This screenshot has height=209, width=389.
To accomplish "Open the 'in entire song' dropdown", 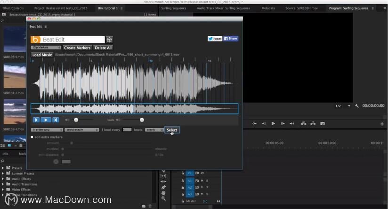I will pyautogui.click(x=47, y=130).
